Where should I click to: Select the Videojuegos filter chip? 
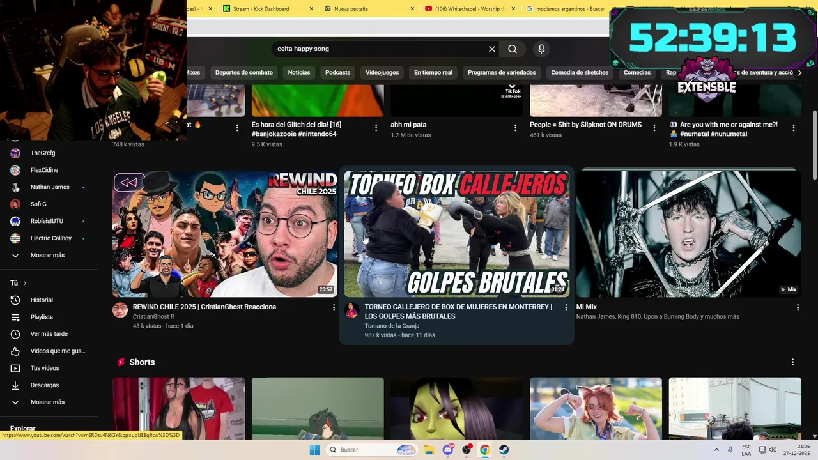[382, 73]
